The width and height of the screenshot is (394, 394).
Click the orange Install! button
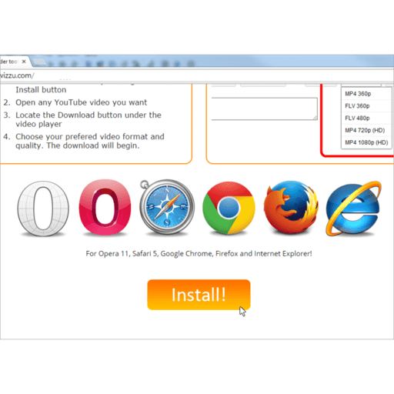pos(199,295)
